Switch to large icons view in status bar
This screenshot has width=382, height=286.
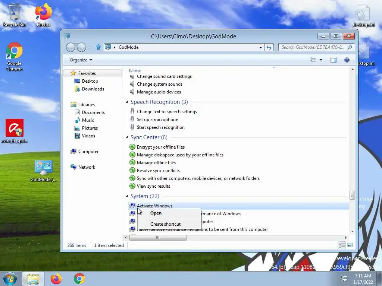350,245
